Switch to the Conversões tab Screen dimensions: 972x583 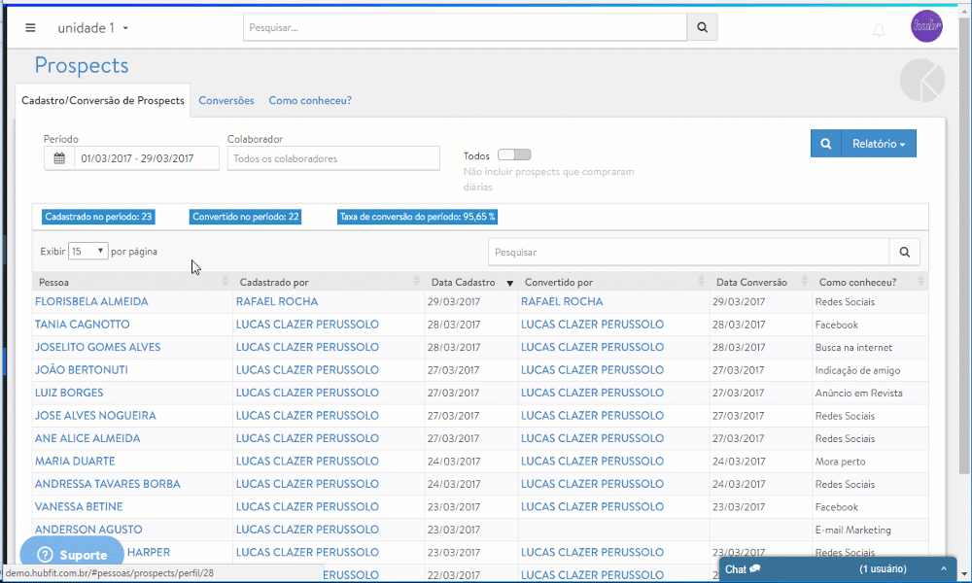click(x=226, y=100)
